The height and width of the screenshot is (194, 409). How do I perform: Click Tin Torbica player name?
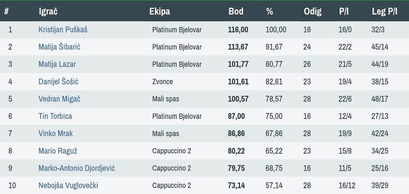click(x=55, y=116)
